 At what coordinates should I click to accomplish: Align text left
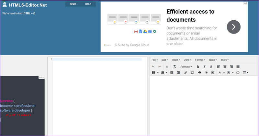click(x=218, y=67)
